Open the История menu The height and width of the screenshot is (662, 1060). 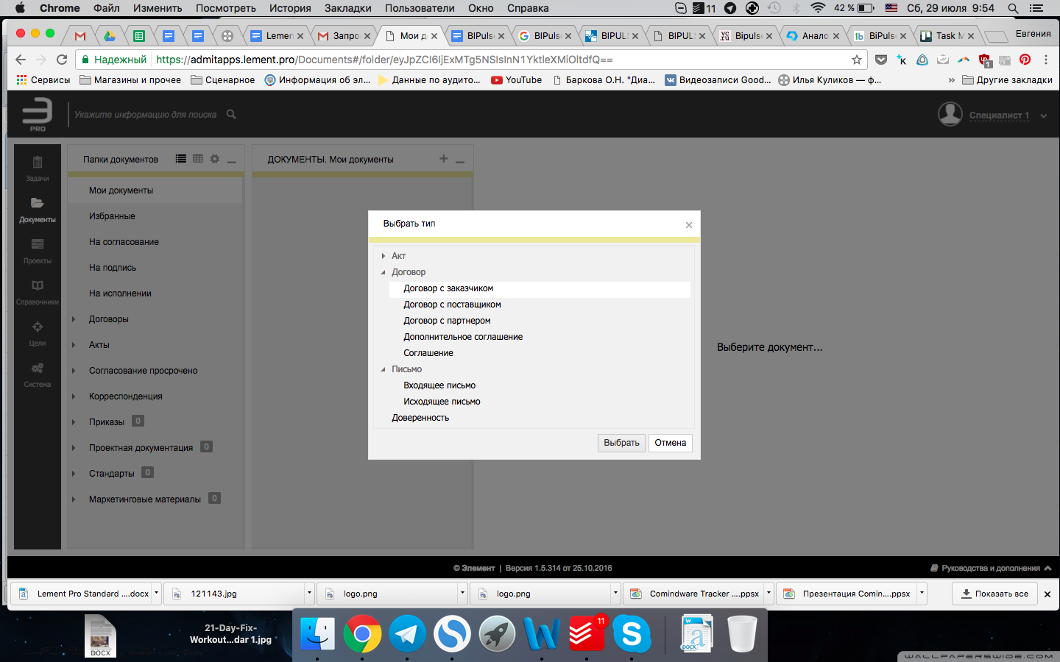click(x=290, y=8)
